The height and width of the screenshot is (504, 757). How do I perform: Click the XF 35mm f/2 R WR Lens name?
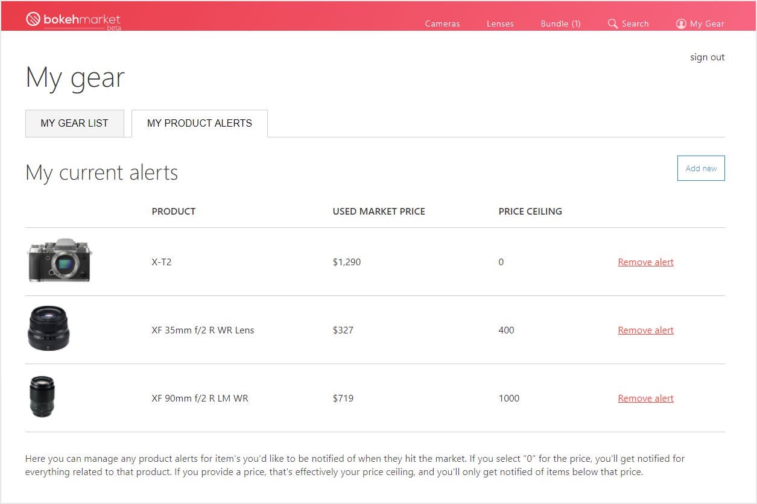[203, 330]
